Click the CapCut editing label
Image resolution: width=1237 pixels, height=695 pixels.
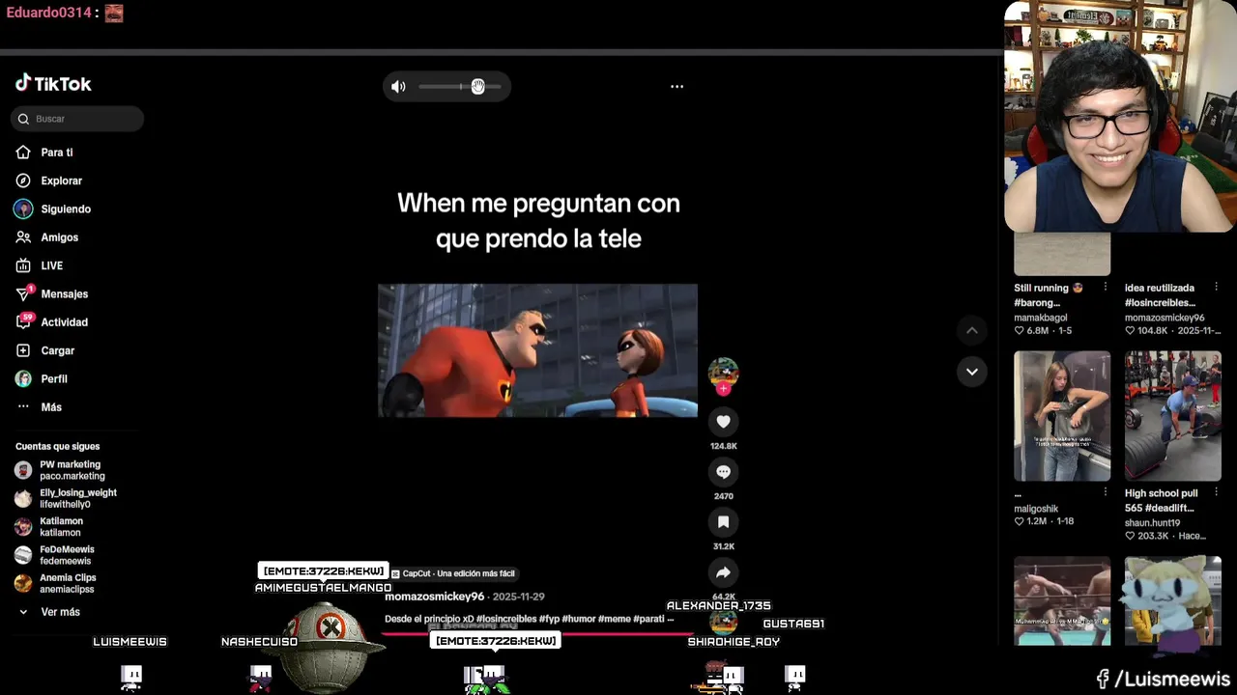(x=453, y=573)
